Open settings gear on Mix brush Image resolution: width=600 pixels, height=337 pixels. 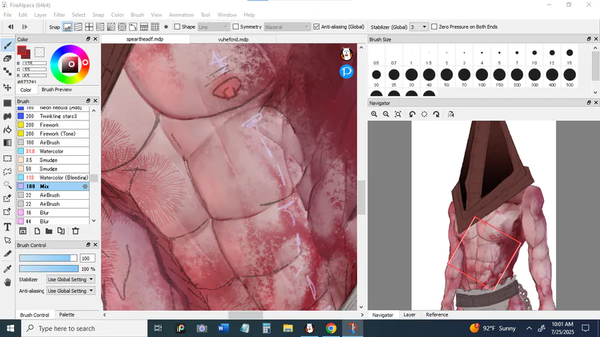click(x=85, y=186)
